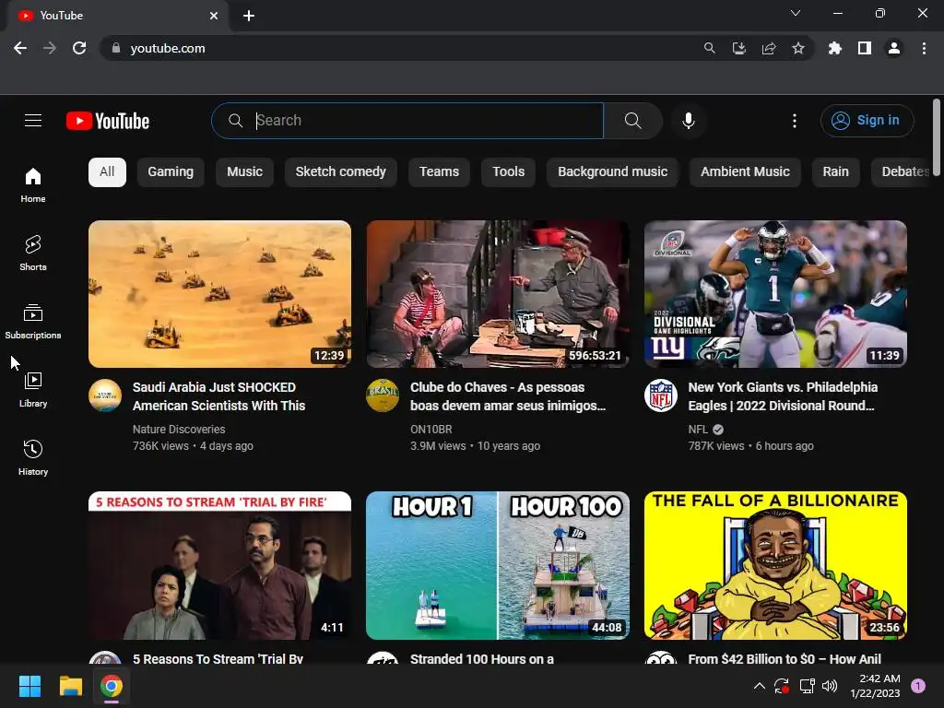Open New York Giants vs. Eagles video title
Image resolution: width=944 pixels, height=708 pixels.
click(782, 396)
